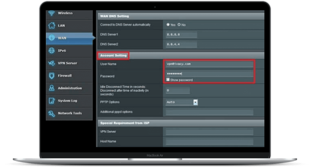Click the Wireless wifi icon in sidebar
Screen dimensions: 310x167
51,13
